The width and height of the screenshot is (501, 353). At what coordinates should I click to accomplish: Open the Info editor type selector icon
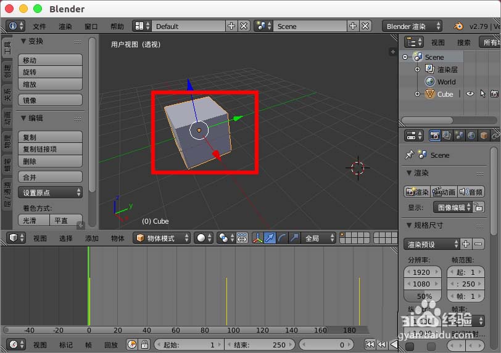tap(15, 26)
